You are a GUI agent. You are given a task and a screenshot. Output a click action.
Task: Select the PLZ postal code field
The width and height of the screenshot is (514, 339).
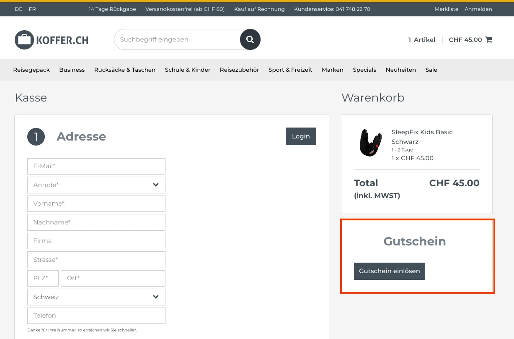tap(43, 278)
